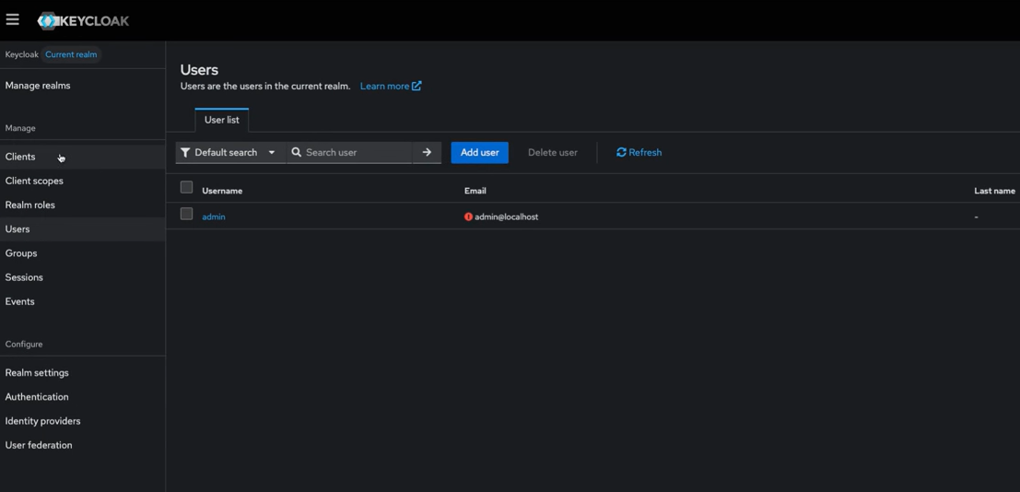This screenshot has width=1020, height=492.
Task: Open Clients in the sidebar
Action: point(20,157)
